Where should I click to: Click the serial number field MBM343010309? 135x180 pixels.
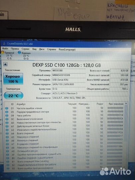click(68, 75)
